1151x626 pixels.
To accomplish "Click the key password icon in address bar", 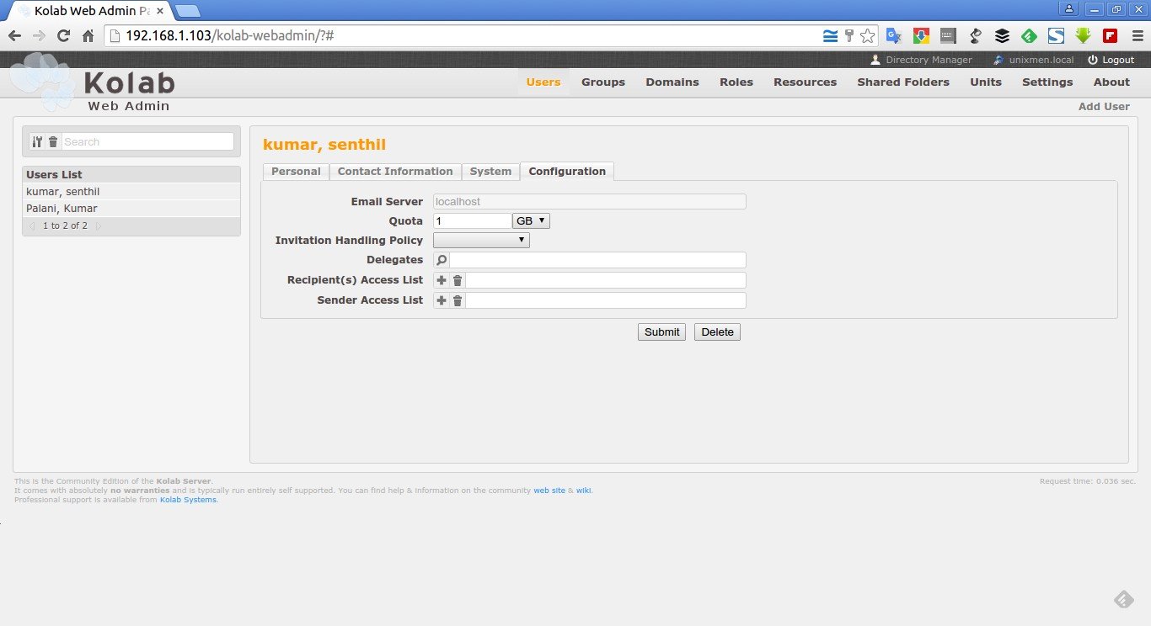I will (x=849, y=36).
